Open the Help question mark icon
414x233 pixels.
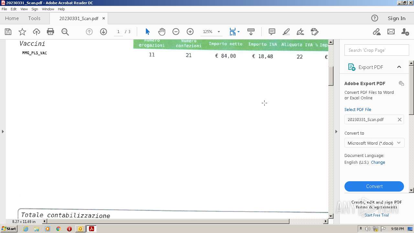[x=375, y=18]
